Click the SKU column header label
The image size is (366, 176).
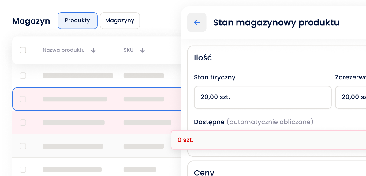coord(129,50)
